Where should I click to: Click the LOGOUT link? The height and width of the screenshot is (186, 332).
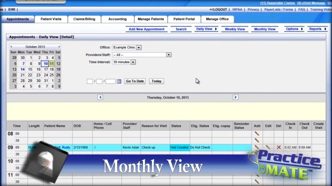click(x=218, y=9)
